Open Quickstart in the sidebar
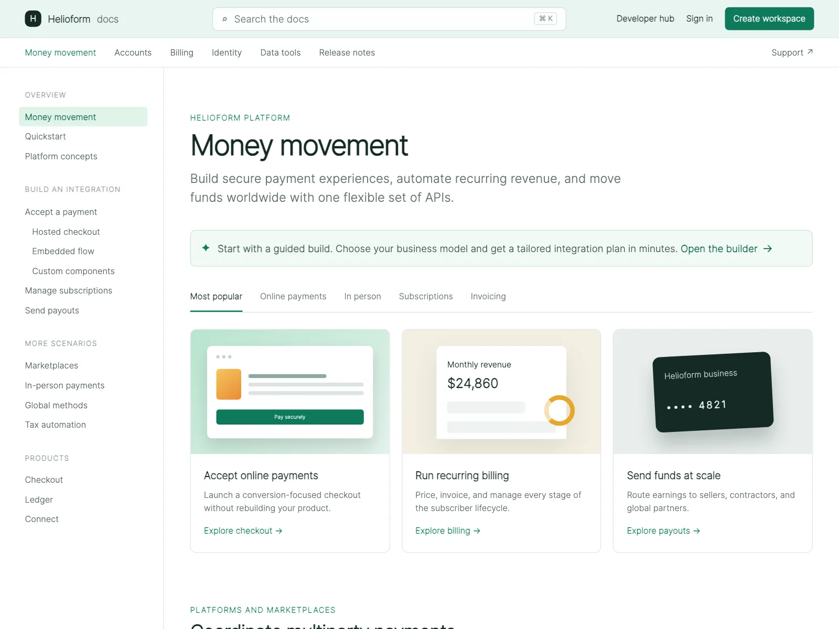 pyautogui.click(x=45, y=136)
